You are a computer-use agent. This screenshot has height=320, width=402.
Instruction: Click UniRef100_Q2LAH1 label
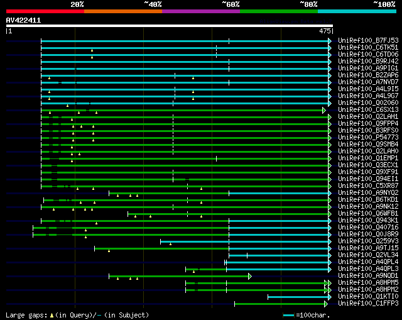pos(368,117)
